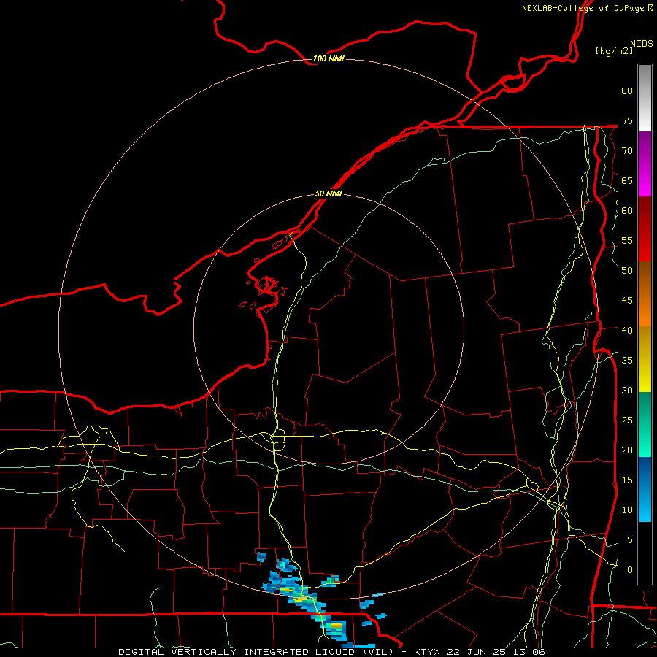Click the KTYX station ID in caption

coord(427,652)
